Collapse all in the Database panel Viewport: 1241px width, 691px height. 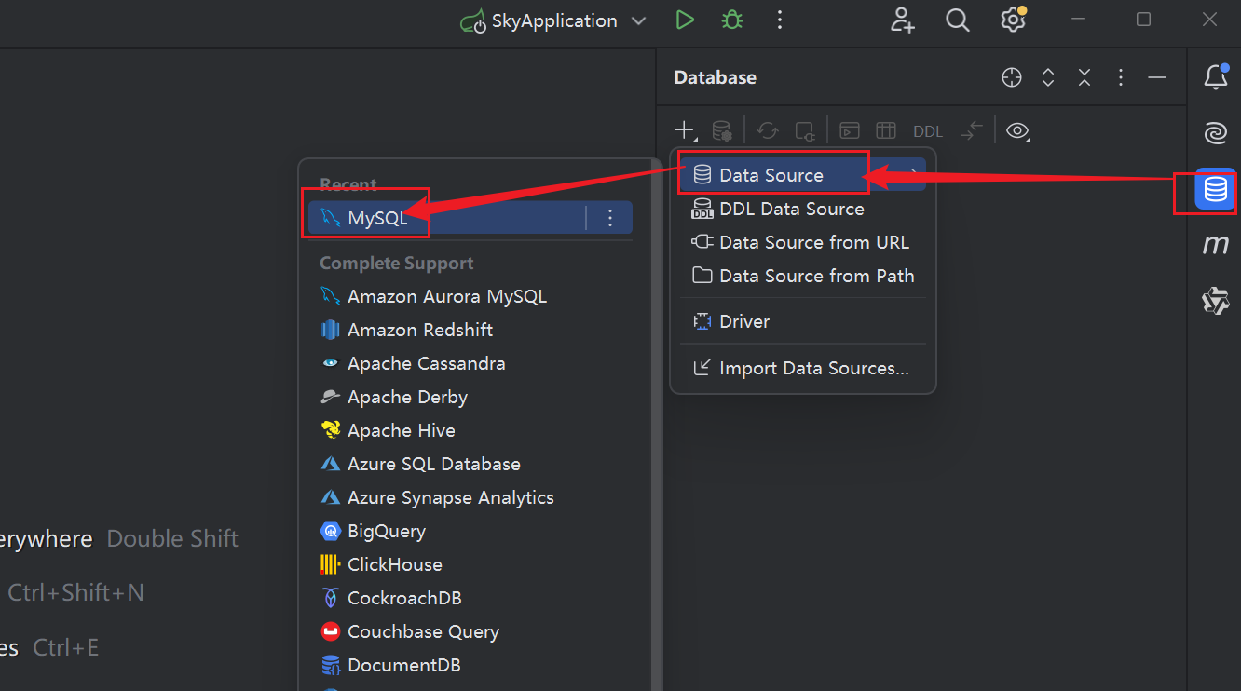(1084, 78)
